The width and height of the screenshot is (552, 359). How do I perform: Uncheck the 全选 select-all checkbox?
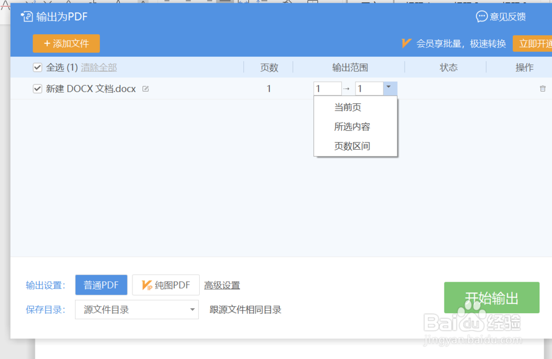(x=37, y=67)
